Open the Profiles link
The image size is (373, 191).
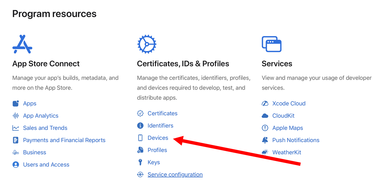click(157, 150)
